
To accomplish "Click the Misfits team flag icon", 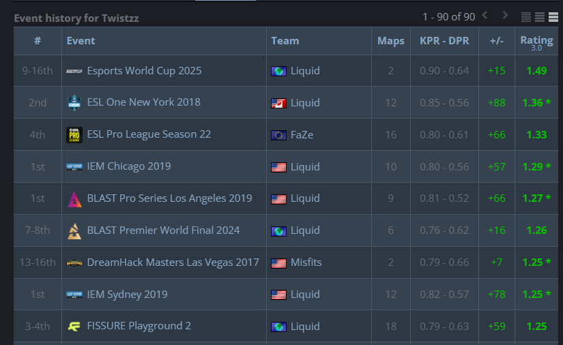I will pyautogui.click(x=278, y=262).
